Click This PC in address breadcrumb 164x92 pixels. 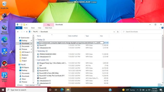35,32
